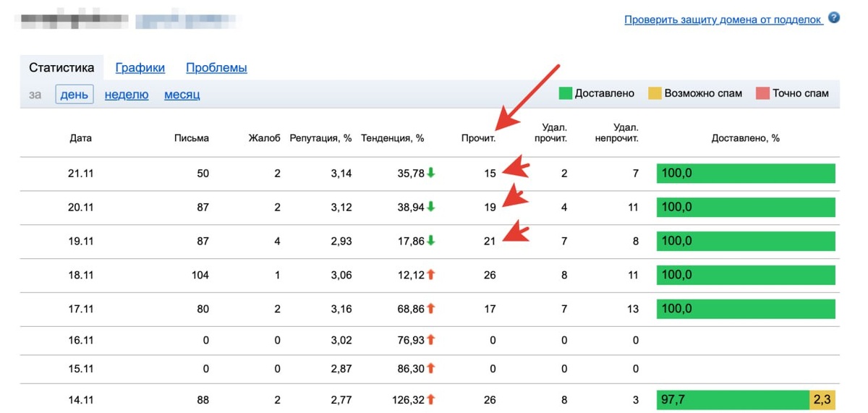Switch period to месяц
Image resolution: width=868 pixels, height=413 pixels.
182,94
